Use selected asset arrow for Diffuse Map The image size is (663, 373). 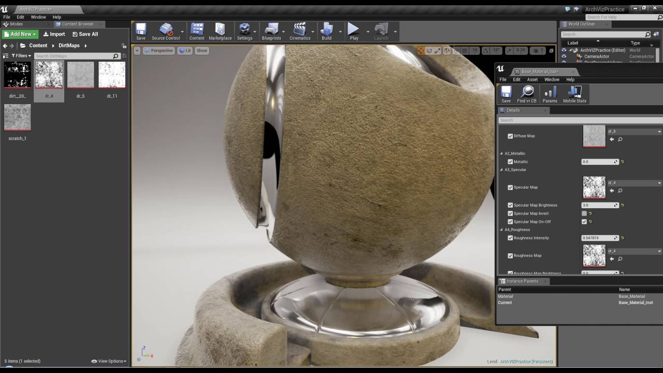tap(612, 139)
